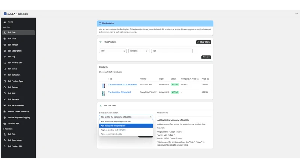Click the Edit Product SEO icon under Bulk Edit
This screenshot has width=300, height=168.
click(4, 63)
